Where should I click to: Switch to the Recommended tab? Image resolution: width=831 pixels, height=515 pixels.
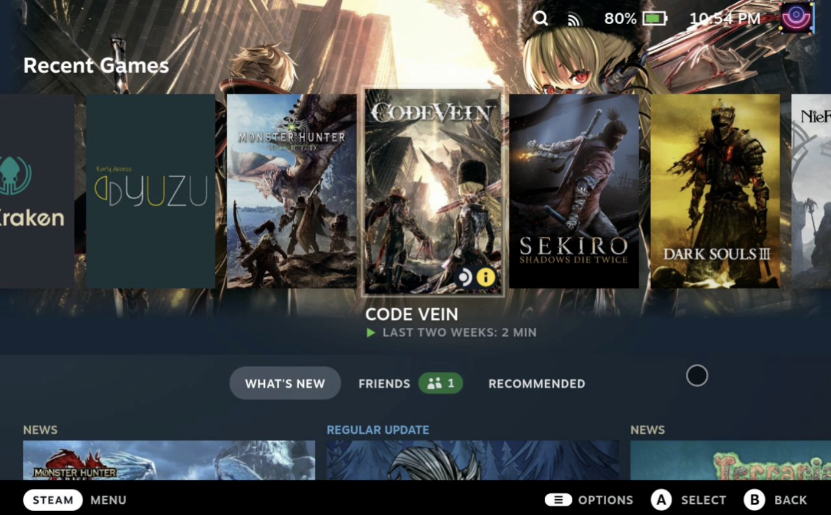[x=537, y=384]
